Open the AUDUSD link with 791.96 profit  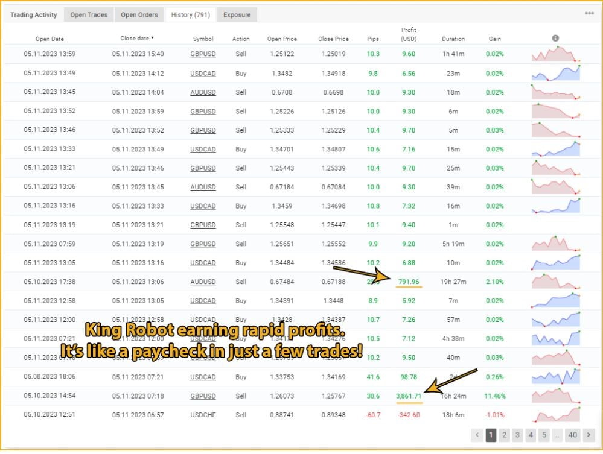pyautogui.click(x=203, y=282)
